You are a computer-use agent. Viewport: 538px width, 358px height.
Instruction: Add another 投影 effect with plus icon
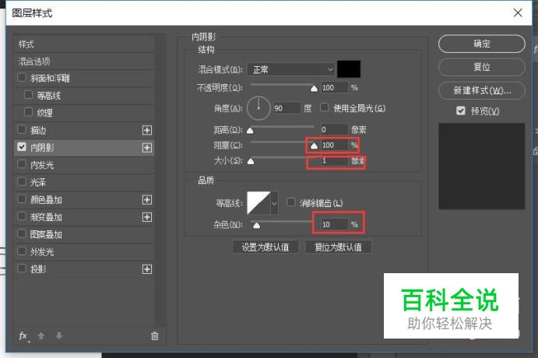pos(147,269)
